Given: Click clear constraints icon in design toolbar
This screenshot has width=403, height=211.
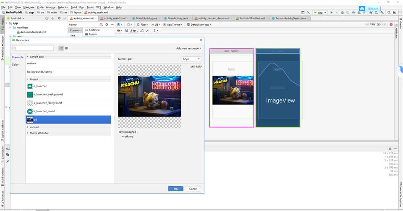Looking at the screenshot, I should [x=142, y=31].
